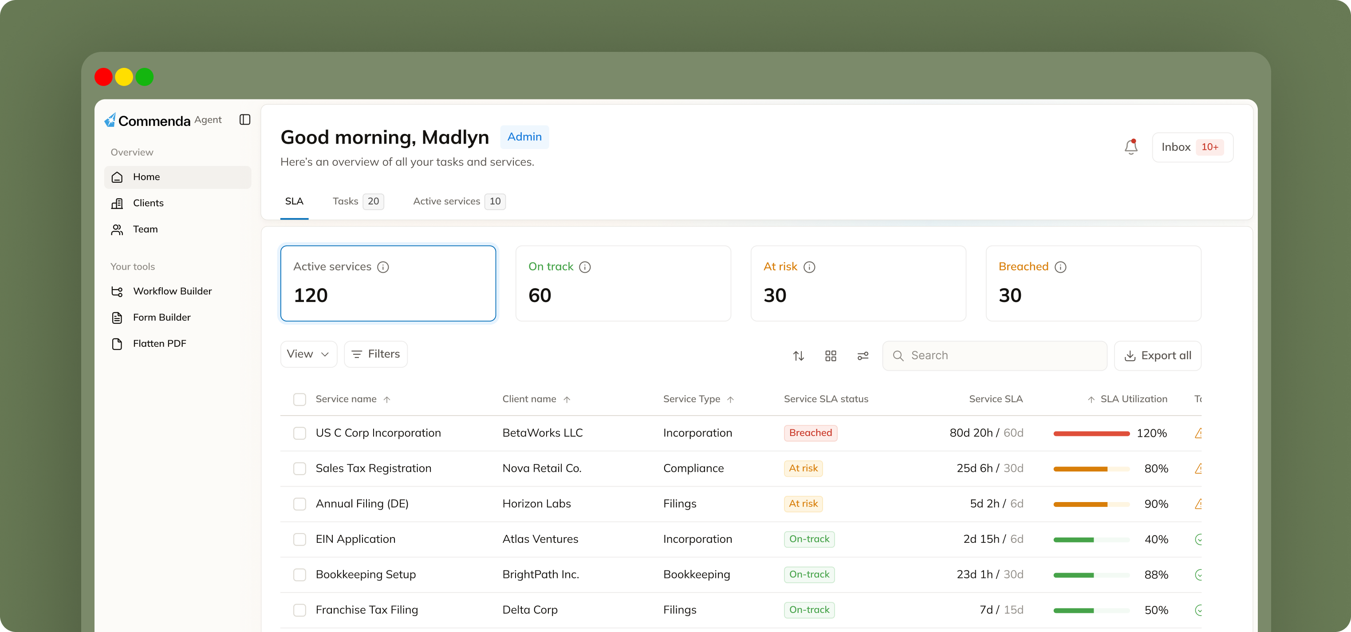Select the On track 60 card

pos(623,283)
